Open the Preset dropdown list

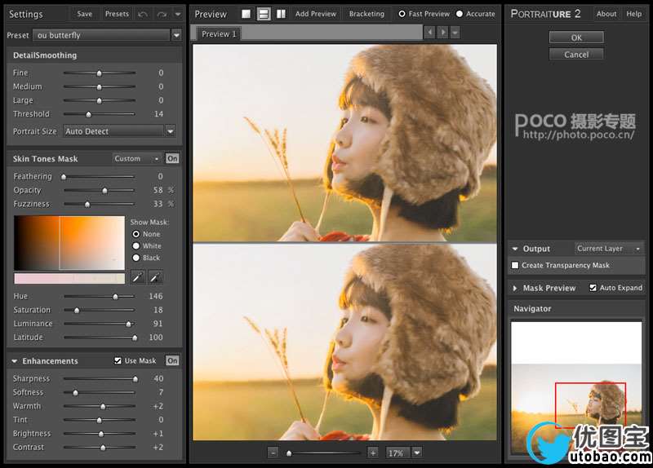[176, 35]
